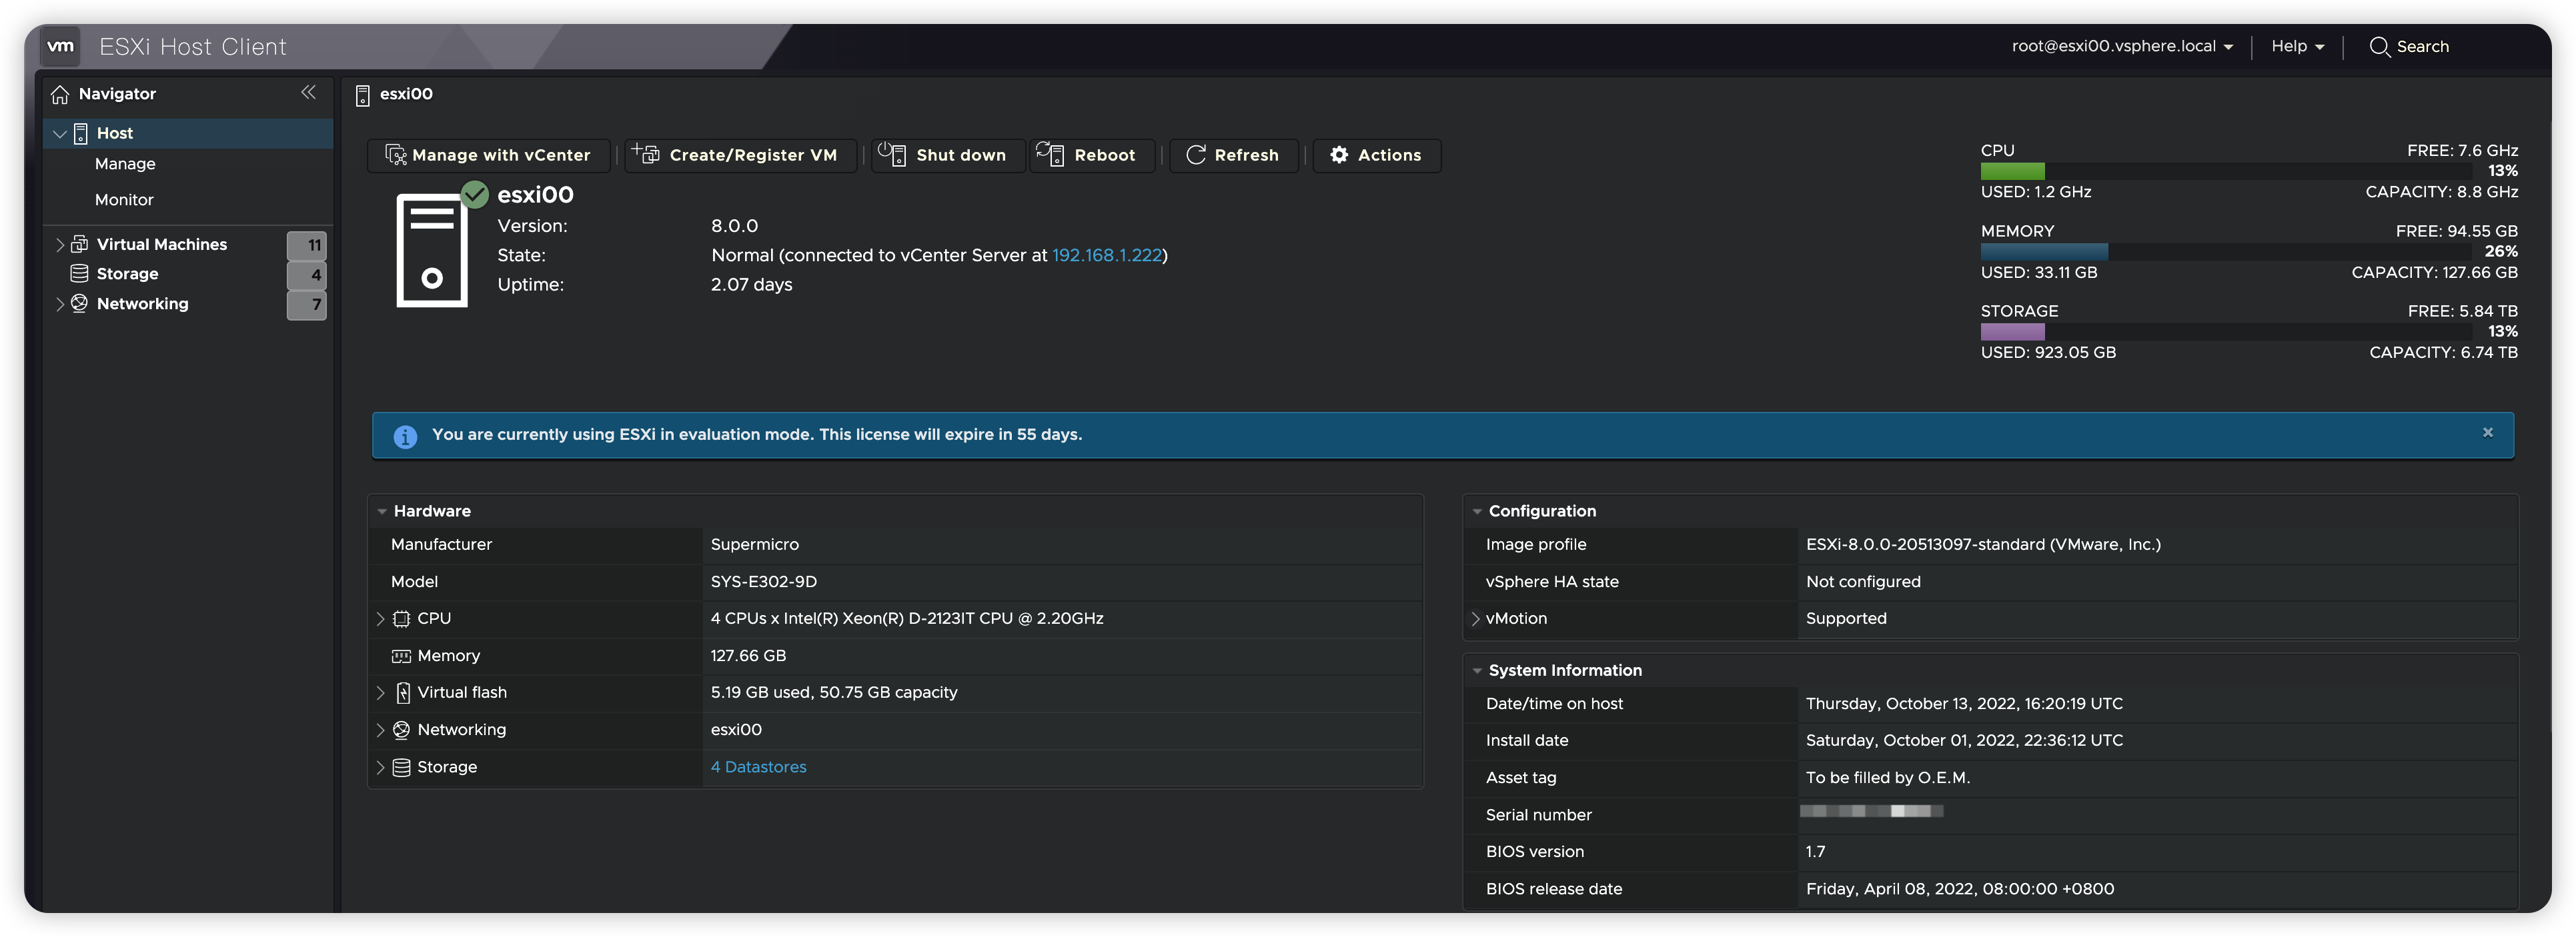Click Manage with vCenter button
This screenshot has width=2576, height=937.
click(x=488, y=155)
